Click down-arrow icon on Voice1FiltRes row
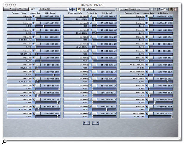This screenshot has width=185, height=146. pyautogui.click(x=147, y=79)
